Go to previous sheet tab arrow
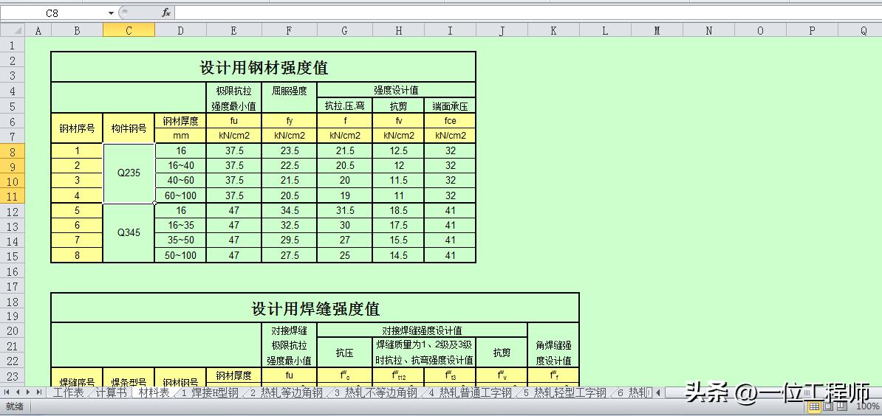Viewport: 882px width, 416px height. (x=17, y=392)
